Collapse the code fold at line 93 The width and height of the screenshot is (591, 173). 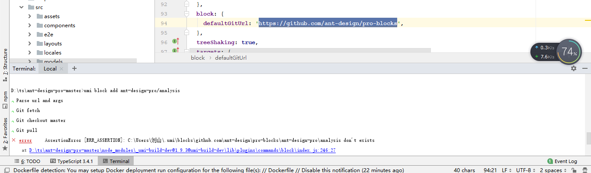click(x=187, y=14)
